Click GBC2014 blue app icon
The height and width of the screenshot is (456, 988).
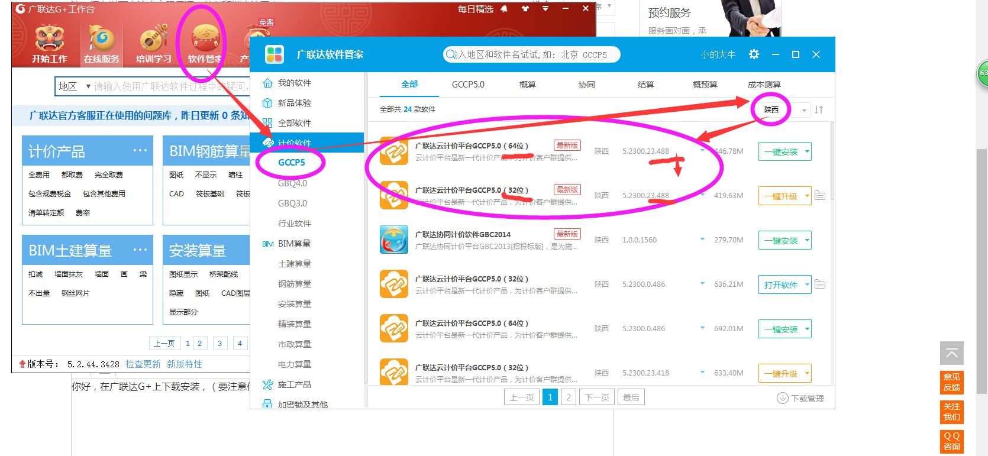tap(394, 240)
